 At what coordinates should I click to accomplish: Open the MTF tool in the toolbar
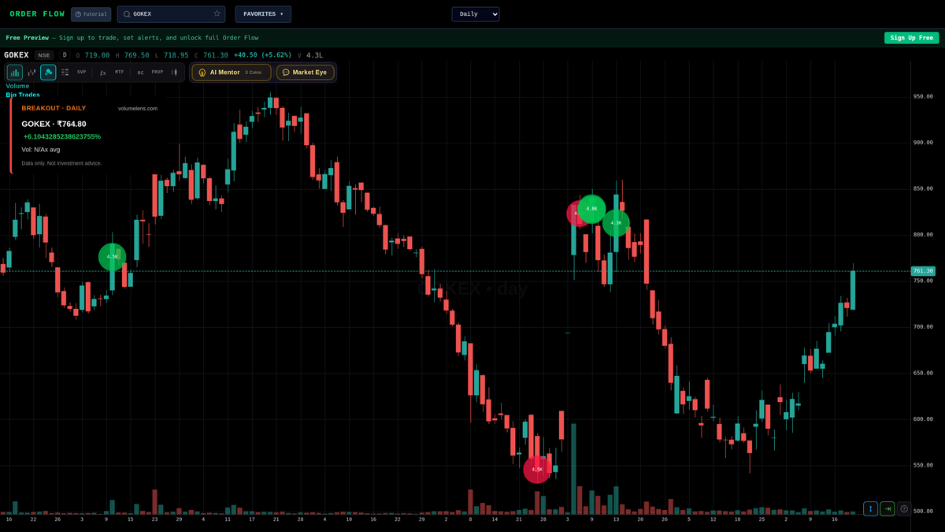(119, 72)
